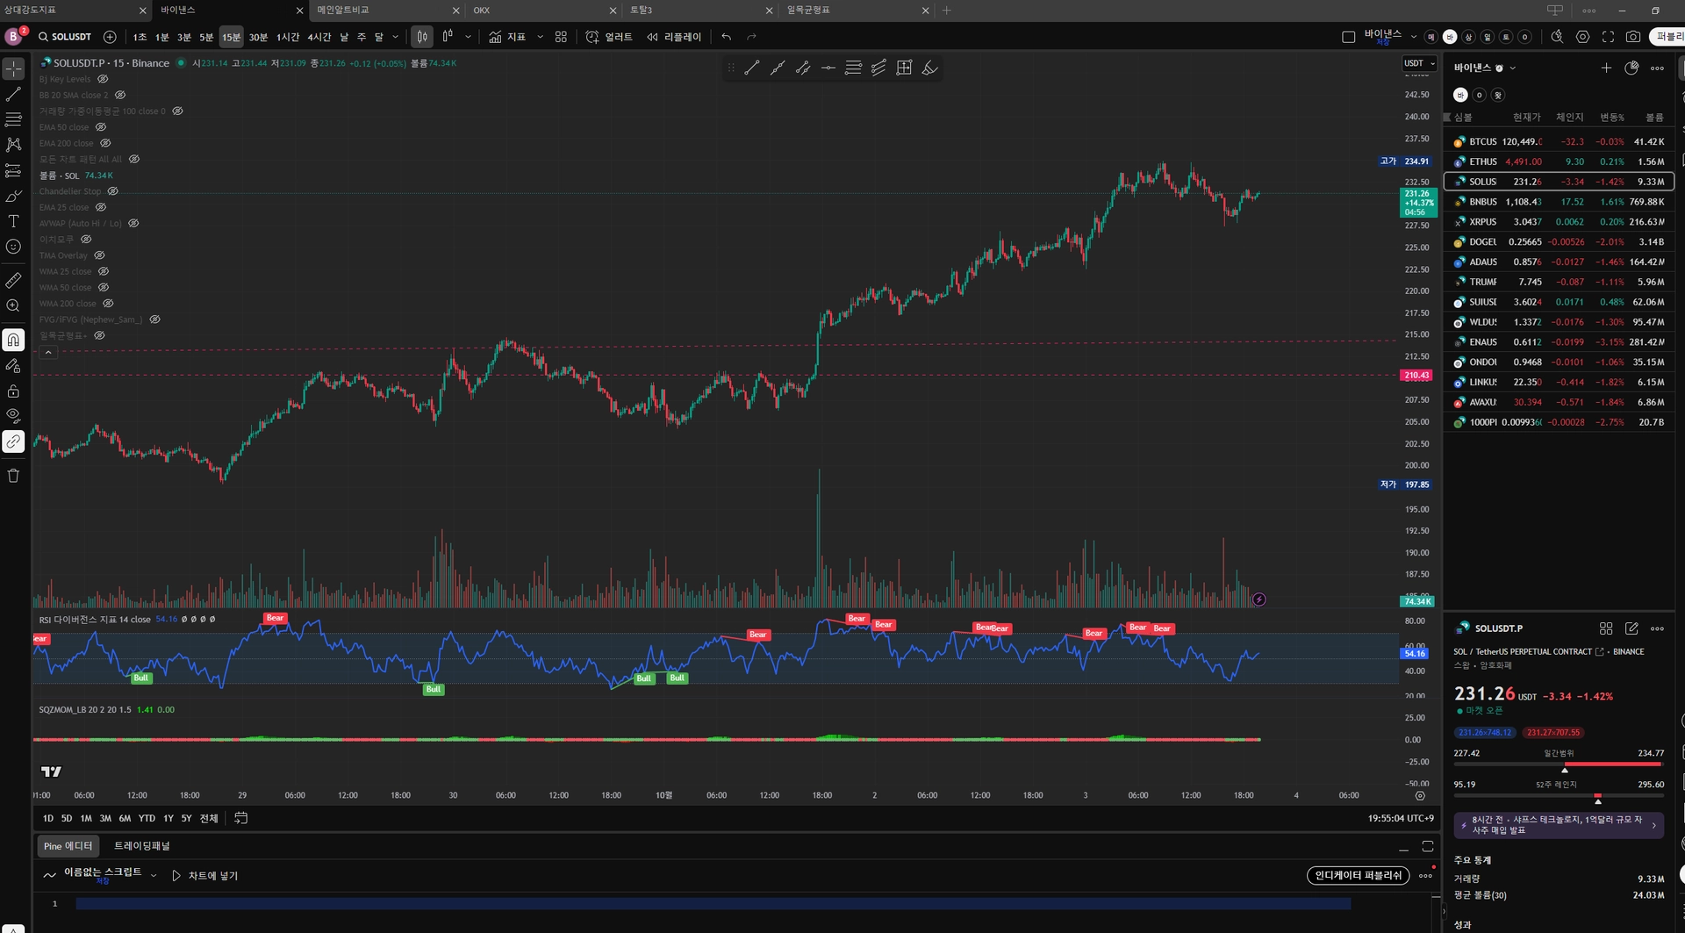Take a chart snapshot with camera icon
The image size is (1685, 933).
tap(1633, 37)
